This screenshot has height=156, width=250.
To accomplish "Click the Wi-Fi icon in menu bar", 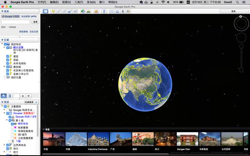I will (x=163, y=2).
